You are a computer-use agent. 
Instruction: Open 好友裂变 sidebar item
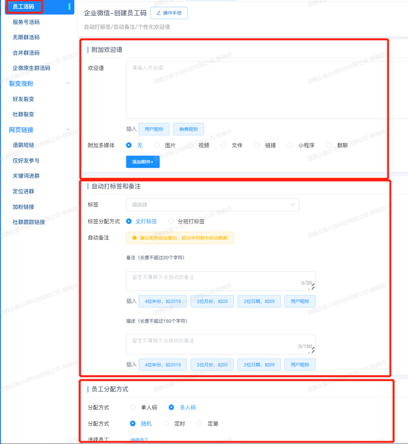(23, 99)
